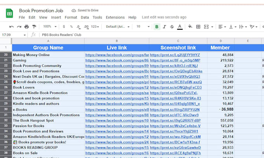
Task: Select column D header
Action: 221,41
